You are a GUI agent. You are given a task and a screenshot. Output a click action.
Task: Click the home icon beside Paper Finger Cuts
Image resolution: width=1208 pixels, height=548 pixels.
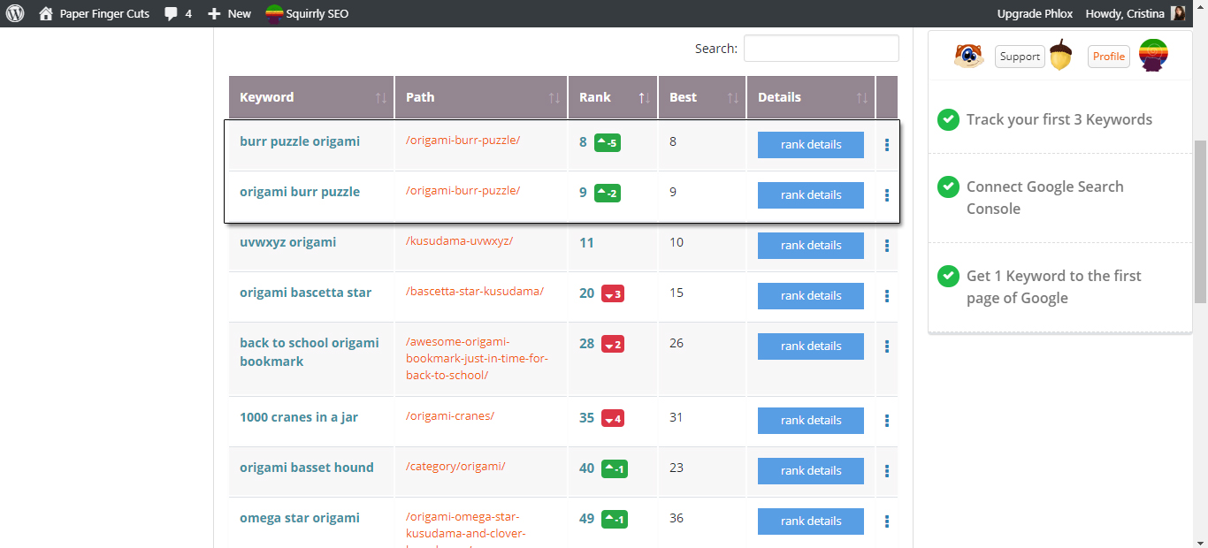46,13
